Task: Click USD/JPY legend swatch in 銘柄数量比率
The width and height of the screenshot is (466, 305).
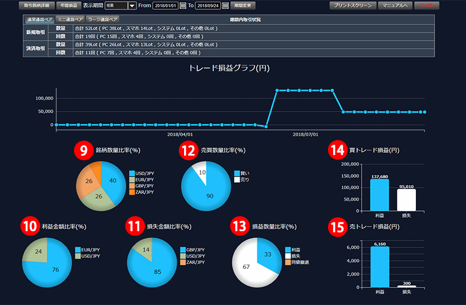Action: point(132,173)
